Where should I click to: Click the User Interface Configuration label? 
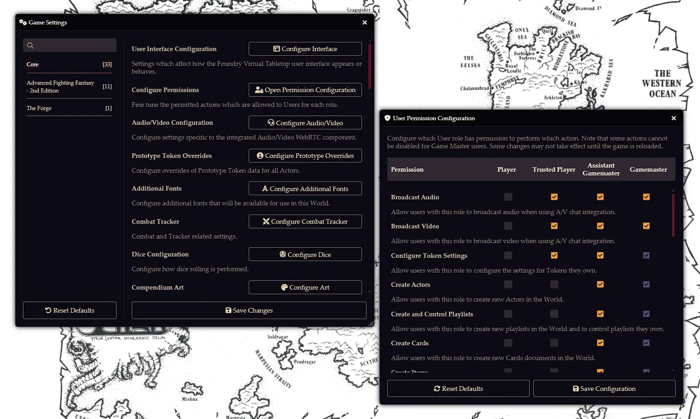(x=174, y=49)
